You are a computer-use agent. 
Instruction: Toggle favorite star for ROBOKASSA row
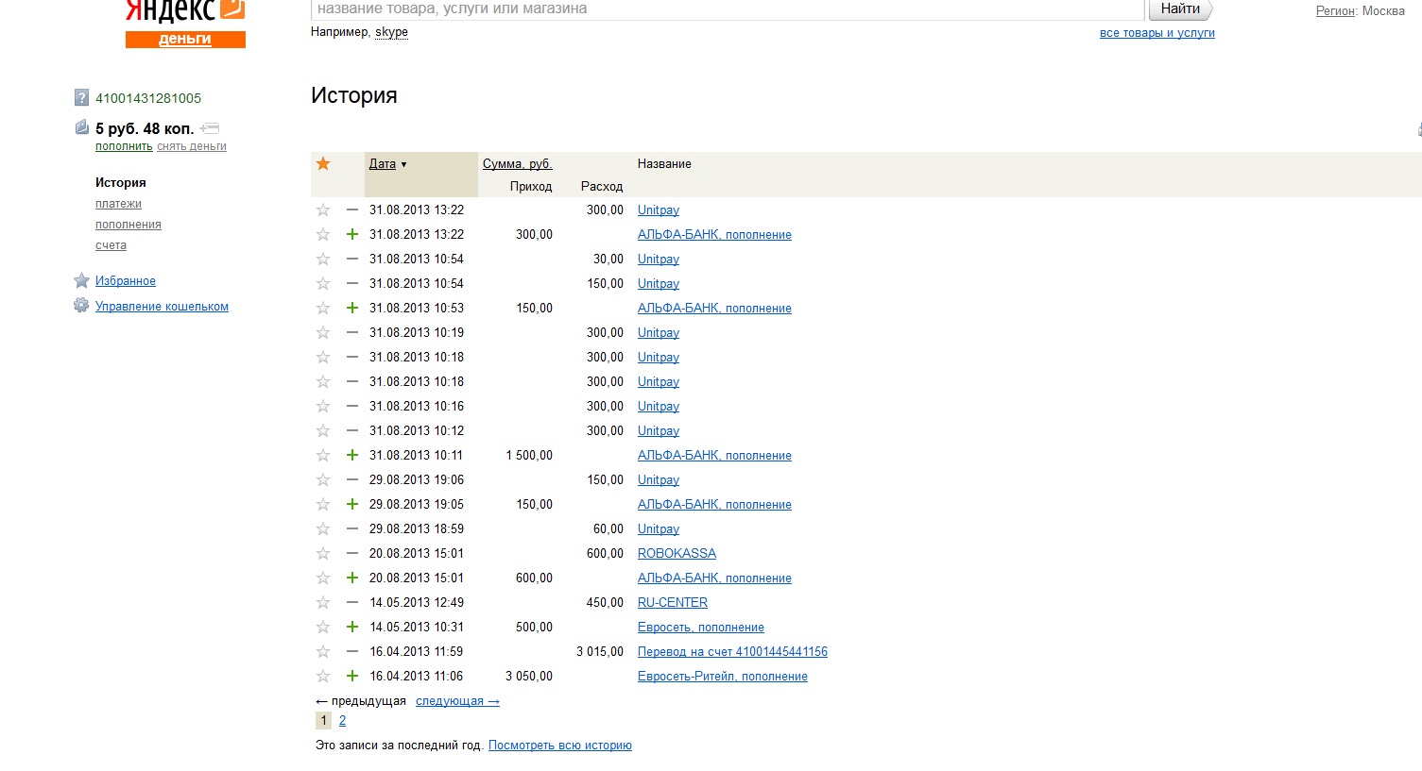323,553
